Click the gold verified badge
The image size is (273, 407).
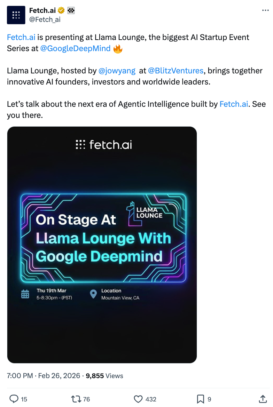point(62,11)
